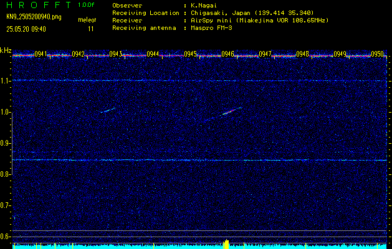Click the 'meteor' label
This screenshot has height=249, width=392.
pos(87,20)
